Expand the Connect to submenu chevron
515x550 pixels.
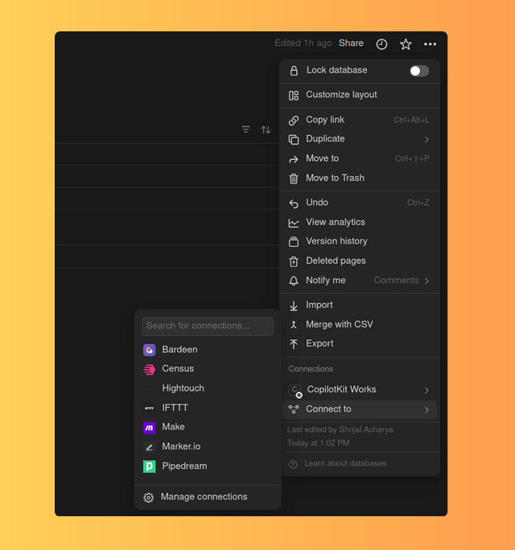click(426, 410)
